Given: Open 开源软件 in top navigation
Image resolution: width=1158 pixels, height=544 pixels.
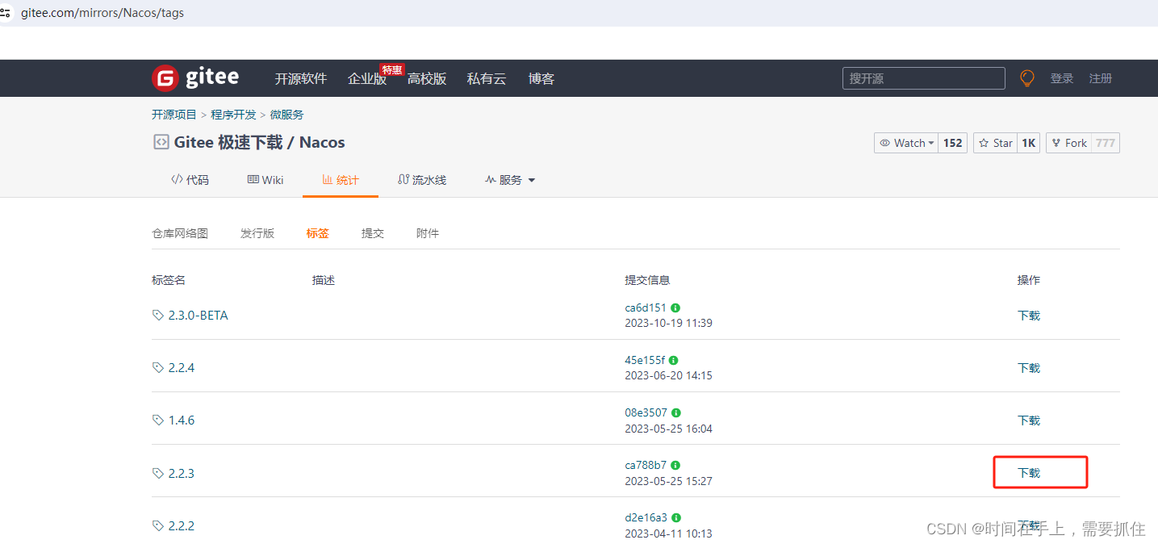Looking at the screenshot, I should [301, 78].
